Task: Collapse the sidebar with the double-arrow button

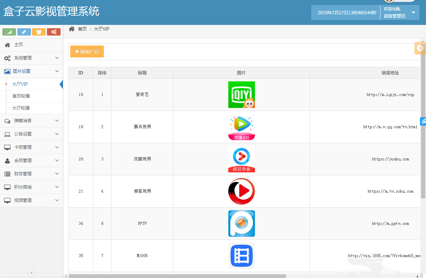Action: [x=32, y=273]
